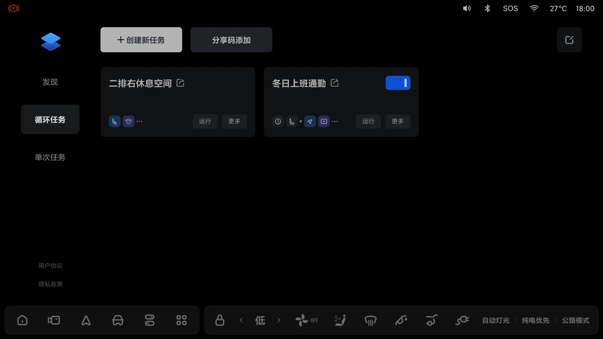Increase temperature with right chevron
The image size is (603, 339).
(279, 320)
